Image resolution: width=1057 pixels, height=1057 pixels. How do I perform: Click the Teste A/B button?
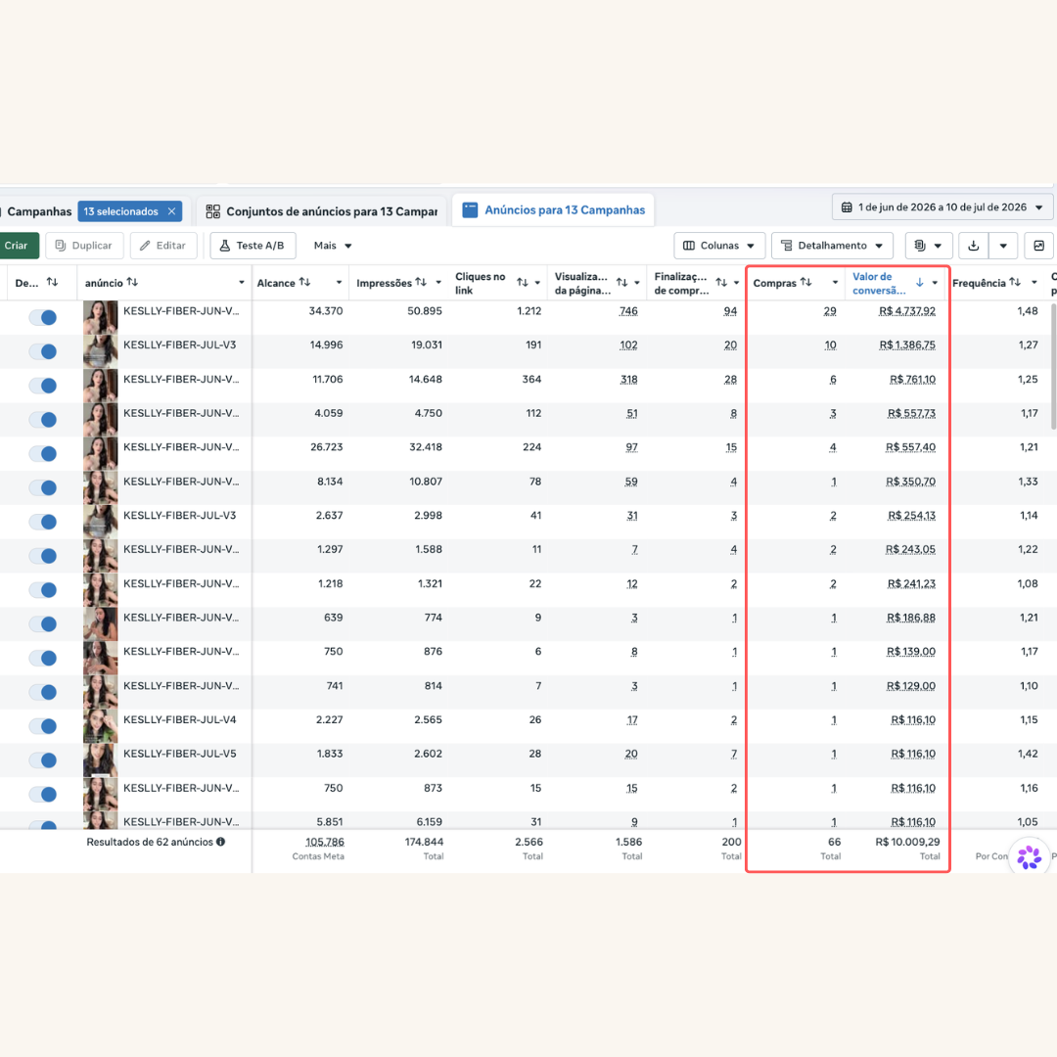(253, 246)
